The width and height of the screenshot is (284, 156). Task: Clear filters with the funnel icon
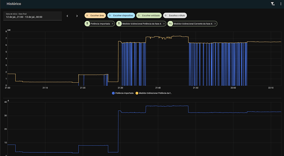[x=272, y=4]
